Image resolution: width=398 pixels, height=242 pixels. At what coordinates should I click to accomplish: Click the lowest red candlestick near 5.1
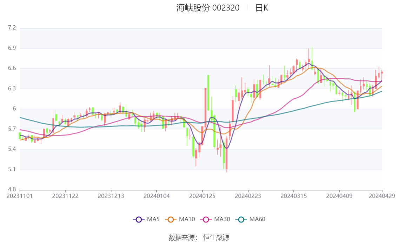[227, 153]
